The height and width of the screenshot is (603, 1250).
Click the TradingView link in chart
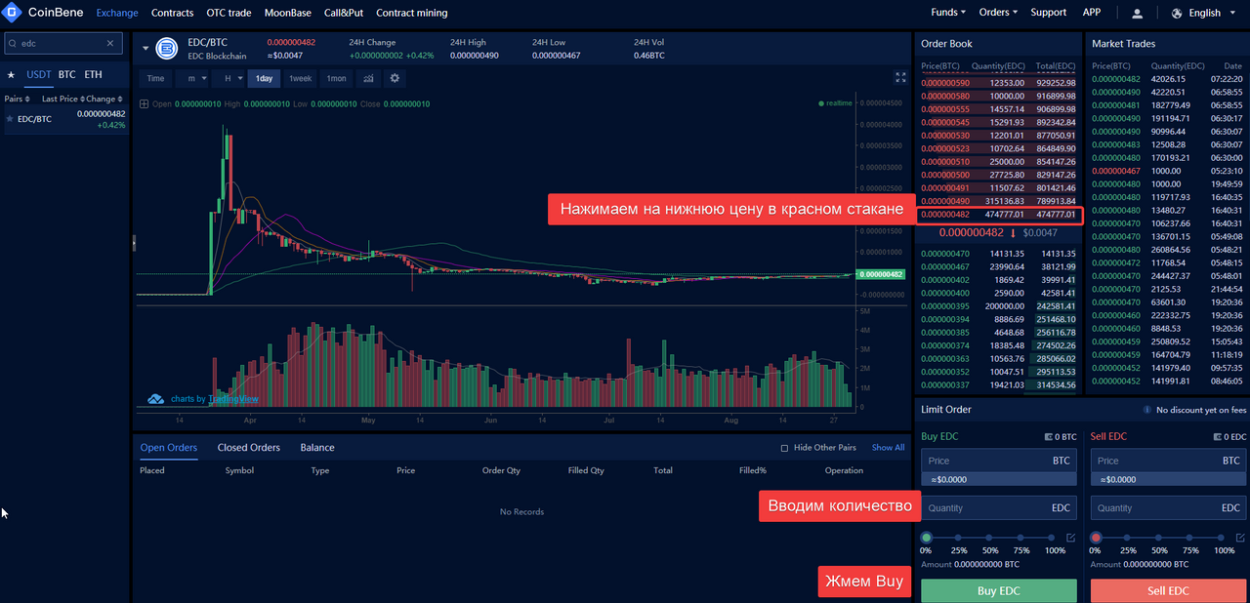[232, 398]
